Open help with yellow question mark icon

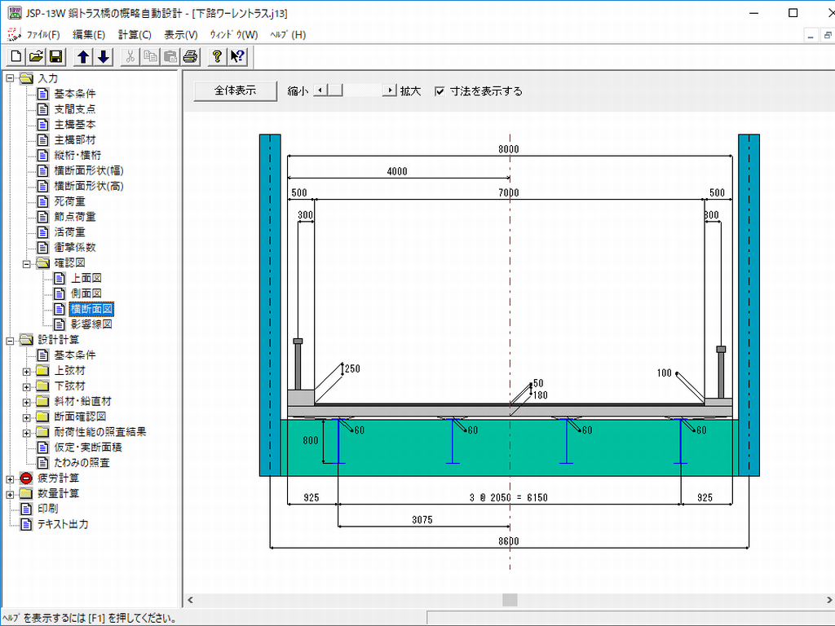(217, 56)
